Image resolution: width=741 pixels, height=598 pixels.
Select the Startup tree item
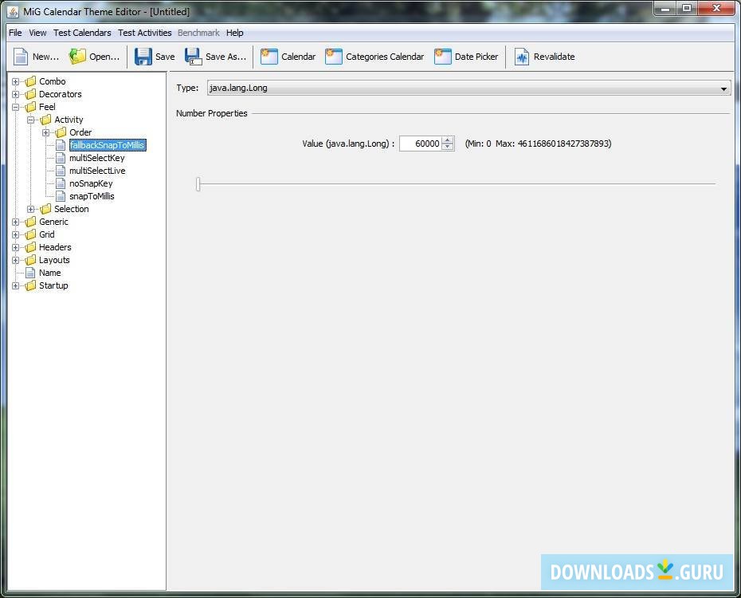click(x=53, y=285)
